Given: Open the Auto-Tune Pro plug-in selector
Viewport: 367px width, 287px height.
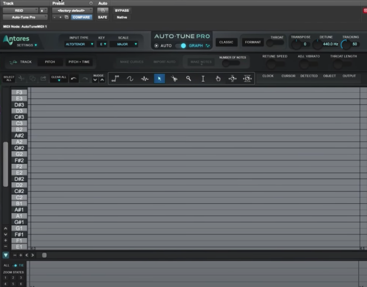Looking at the screenshot, I should [x=25, y=17].
